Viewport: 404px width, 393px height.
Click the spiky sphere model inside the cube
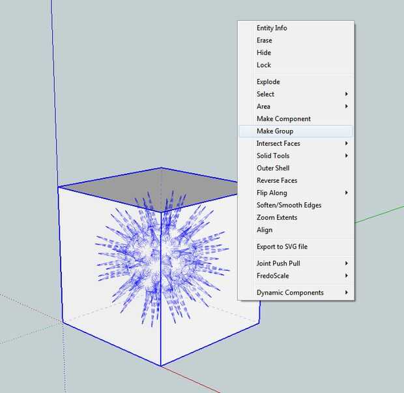tap(162, 258)
